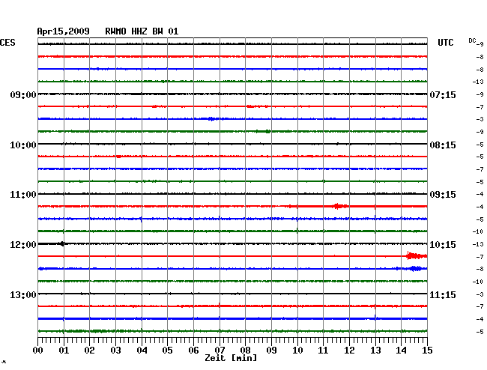Select the "13:00" local time label
This screenshot has width=487, height=370.
[x=23, y=294]
